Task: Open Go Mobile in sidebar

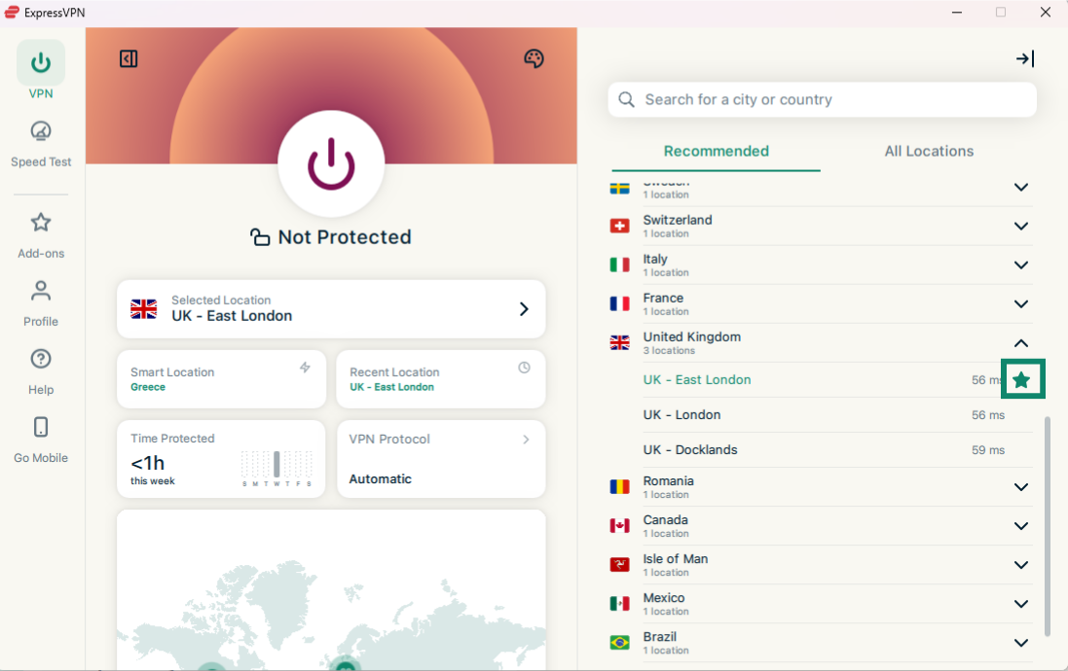Action: [41, 440]
